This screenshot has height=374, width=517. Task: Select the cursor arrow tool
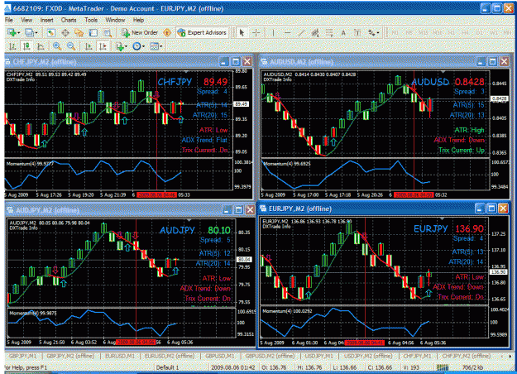click(242, 32)
